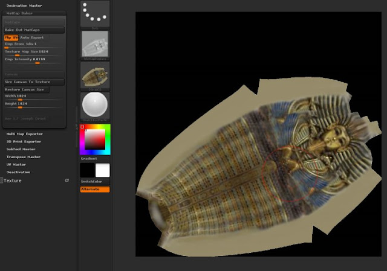Open the material sphere selector
The image size is (387, 271).
tap(95, 106)
